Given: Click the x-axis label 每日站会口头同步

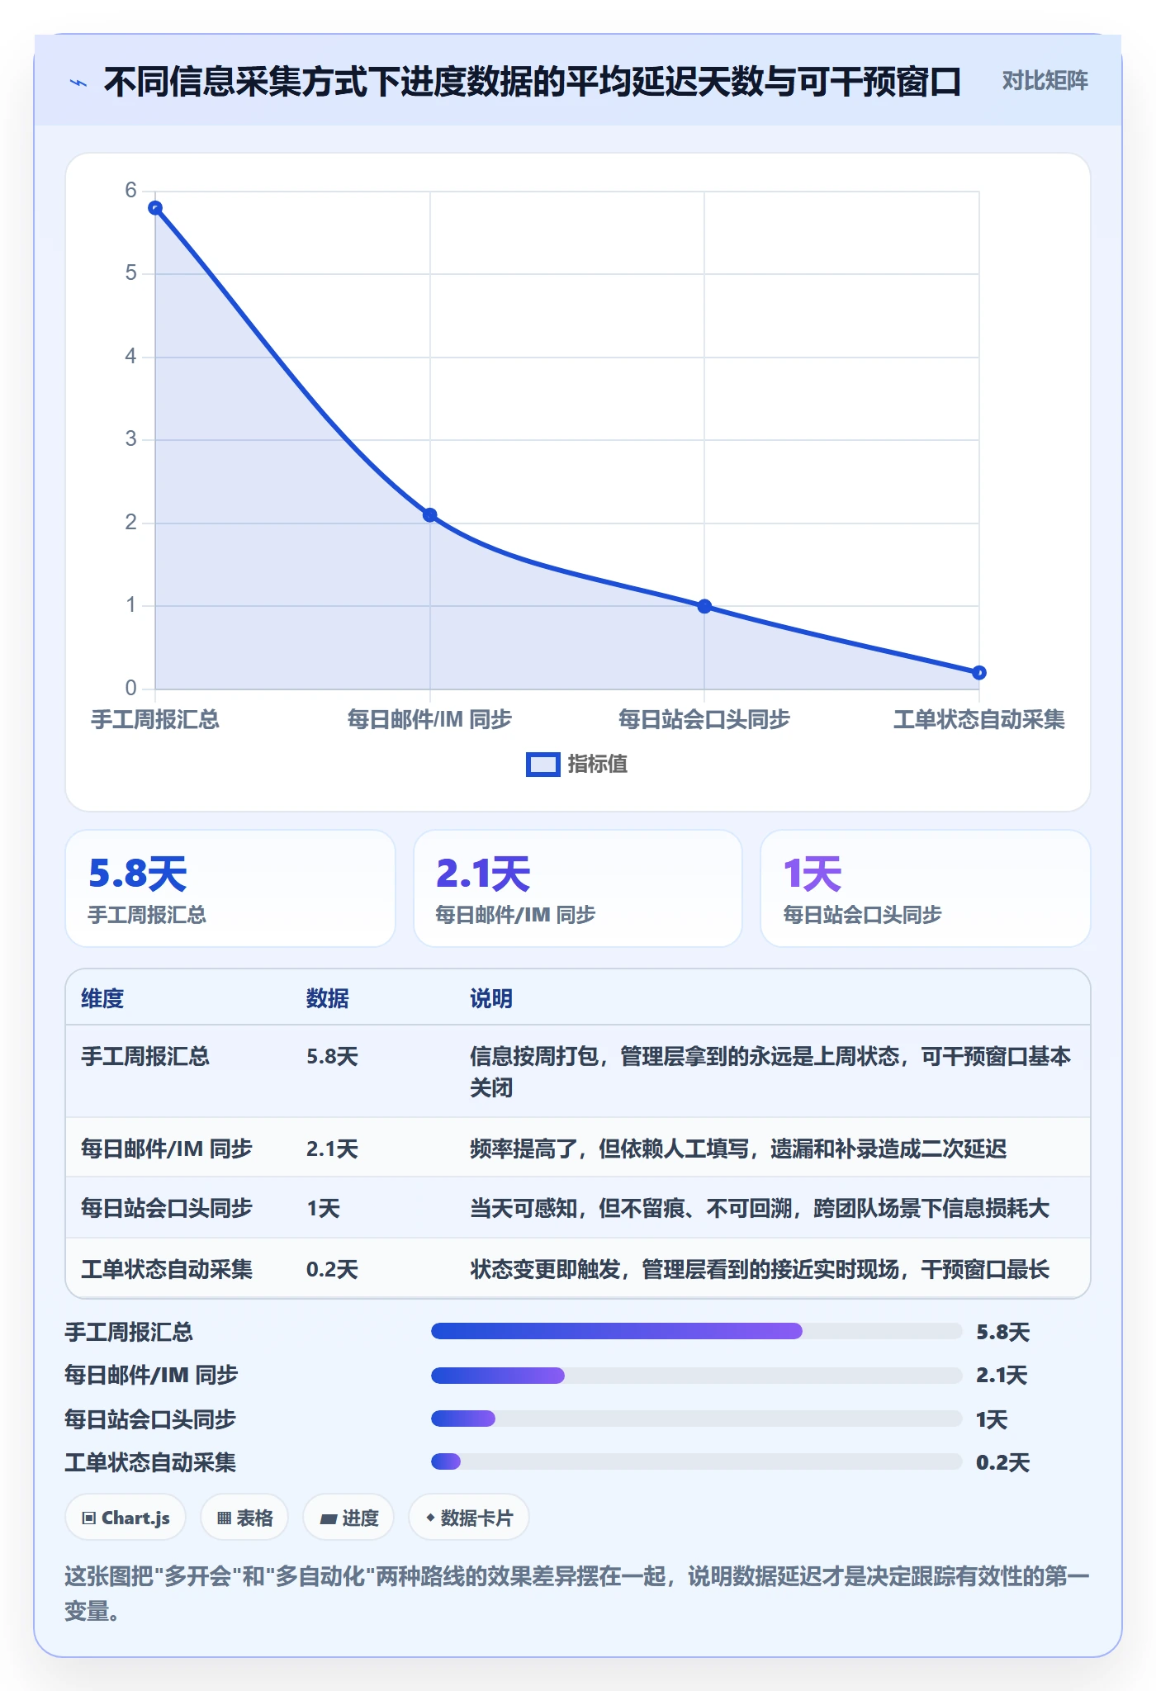Looking at the screenshot, I should pos(704,720).
